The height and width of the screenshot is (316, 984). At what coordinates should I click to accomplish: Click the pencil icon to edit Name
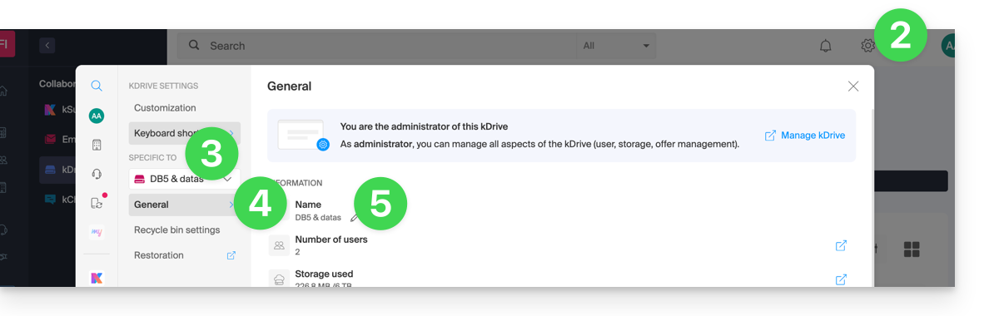click(354, 218)
